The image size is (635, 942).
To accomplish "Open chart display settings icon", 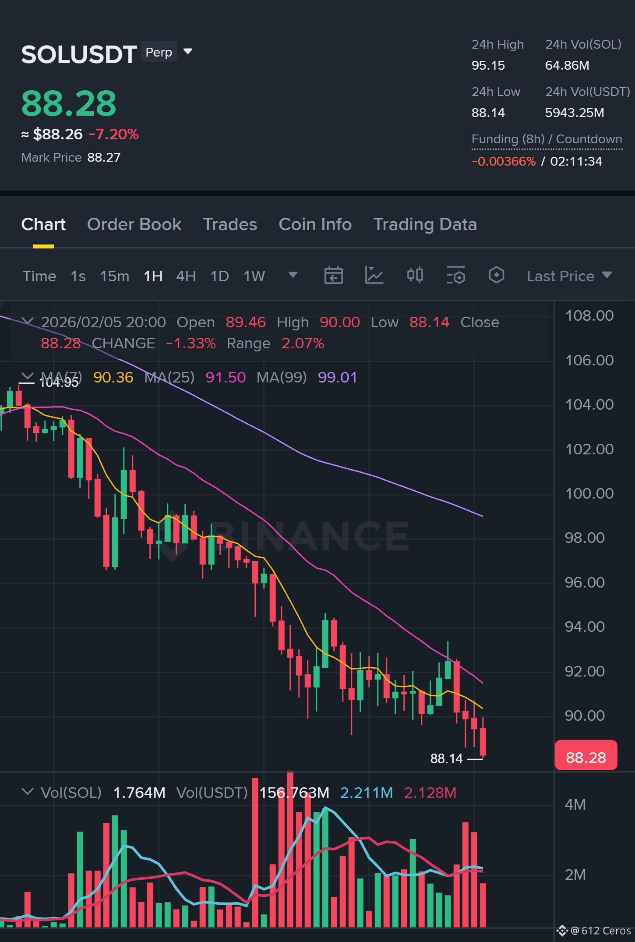I will point(456,276).
